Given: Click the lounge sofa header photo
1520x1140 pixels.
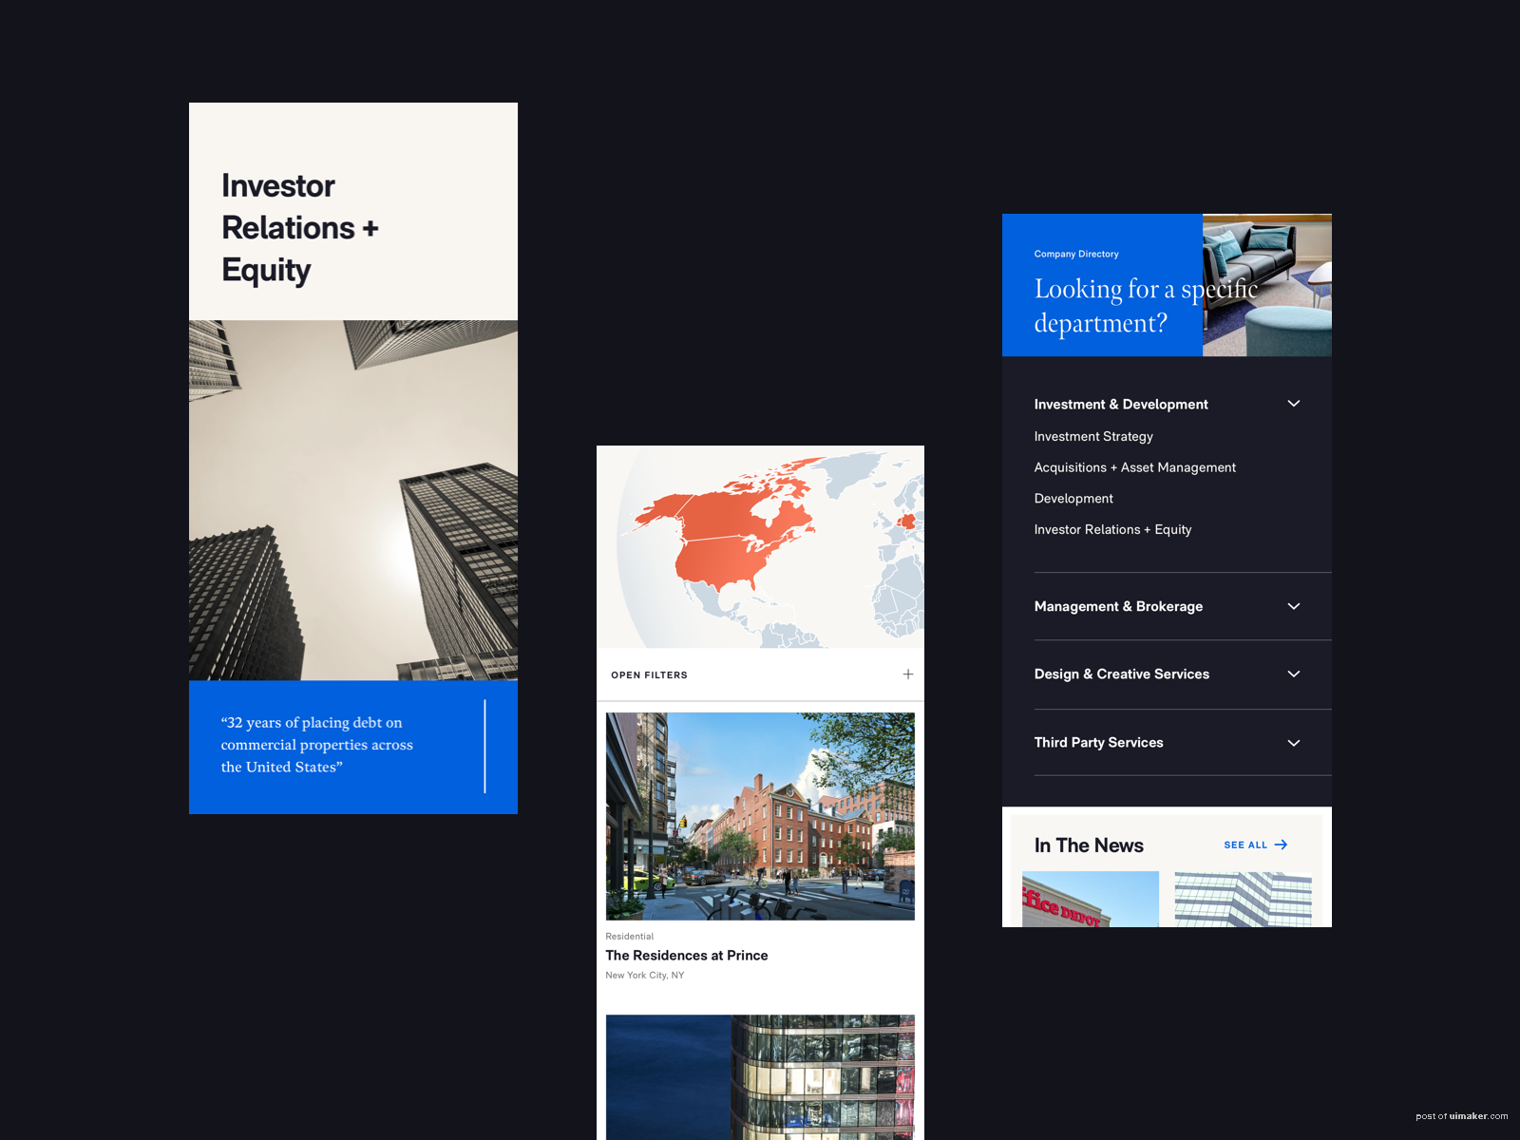Looking at the screenshot, I should click(x=1267, y=285).
